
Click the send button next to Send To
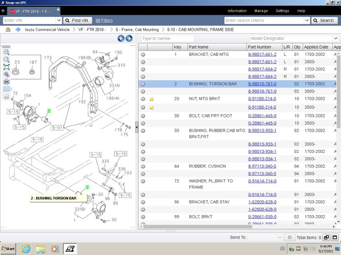coord(289,237)
